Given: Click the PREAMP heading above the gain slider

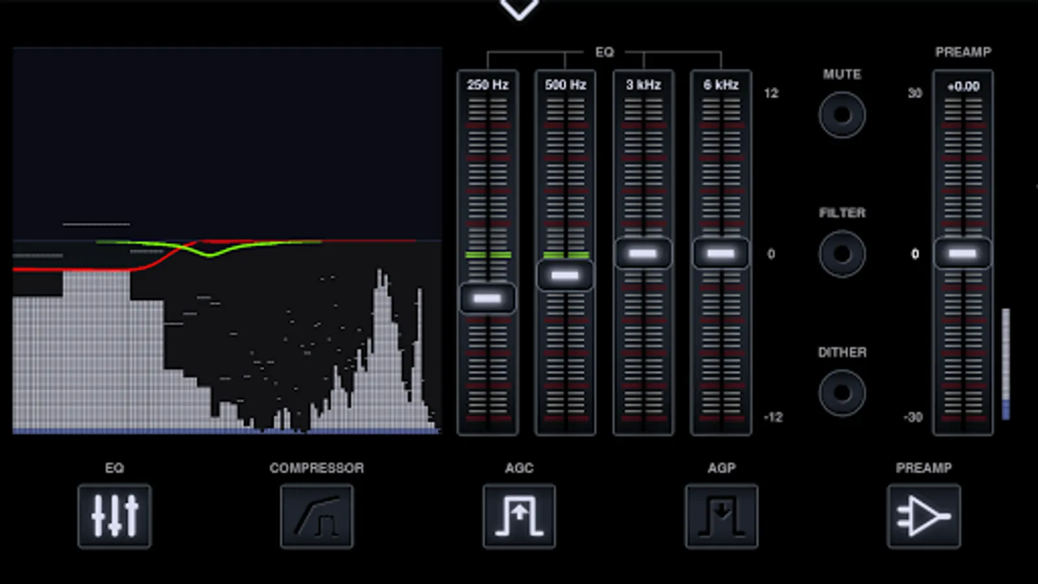Looking at the screenshot, I should (x=963, y=52).
